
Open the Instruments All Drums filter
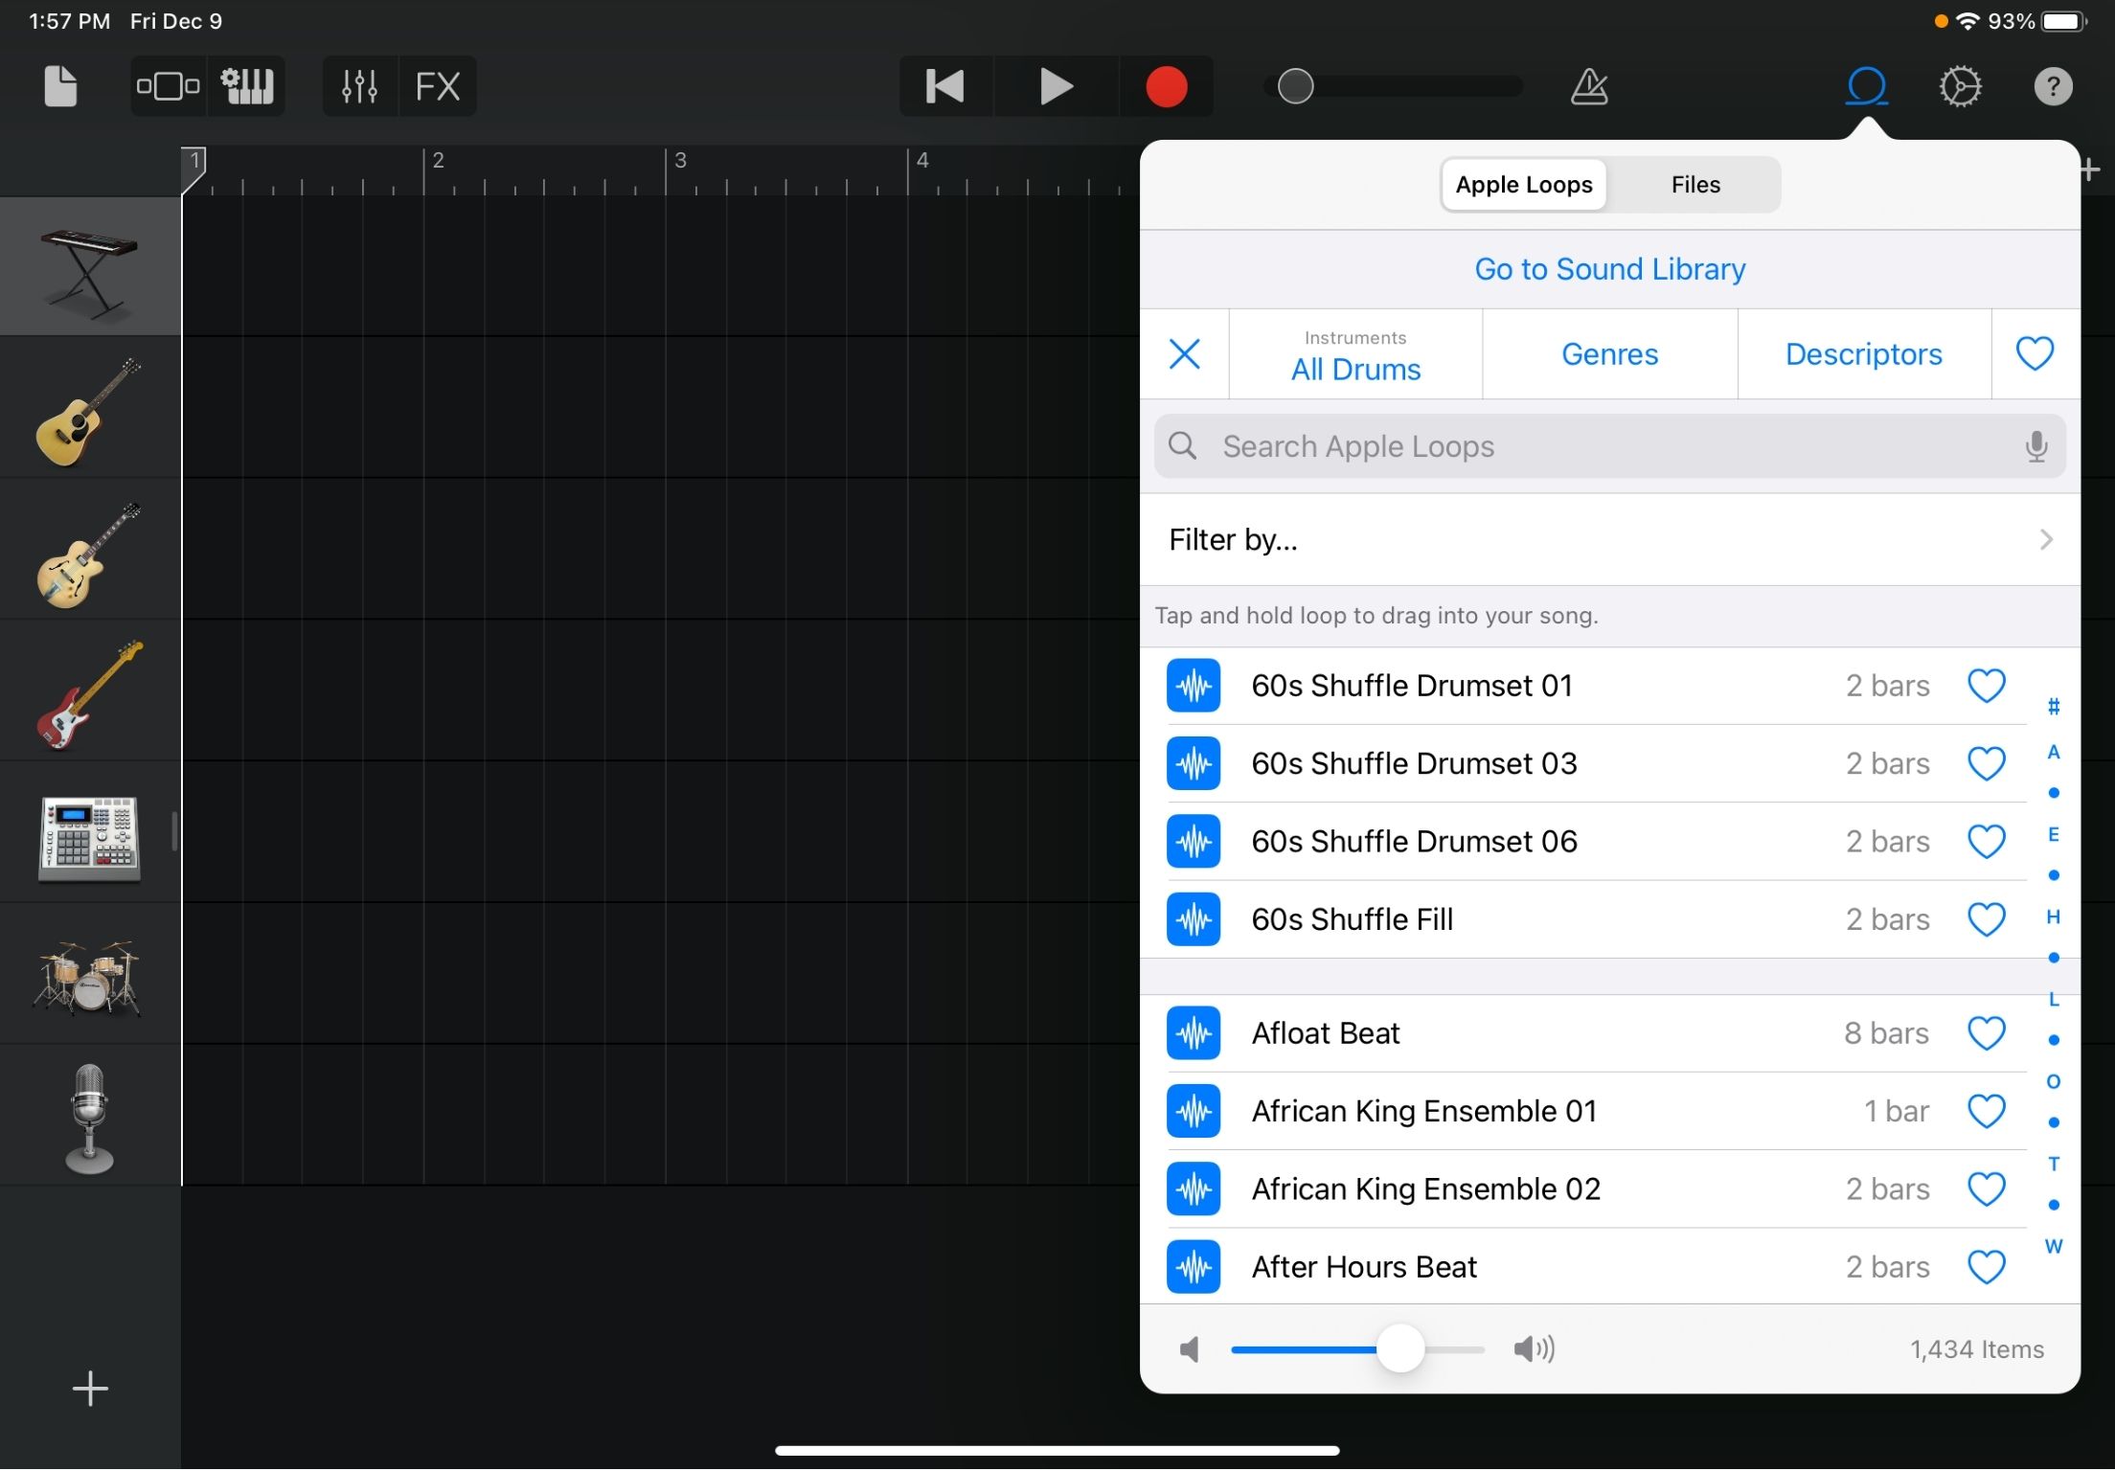click(x=1354, y=354)
